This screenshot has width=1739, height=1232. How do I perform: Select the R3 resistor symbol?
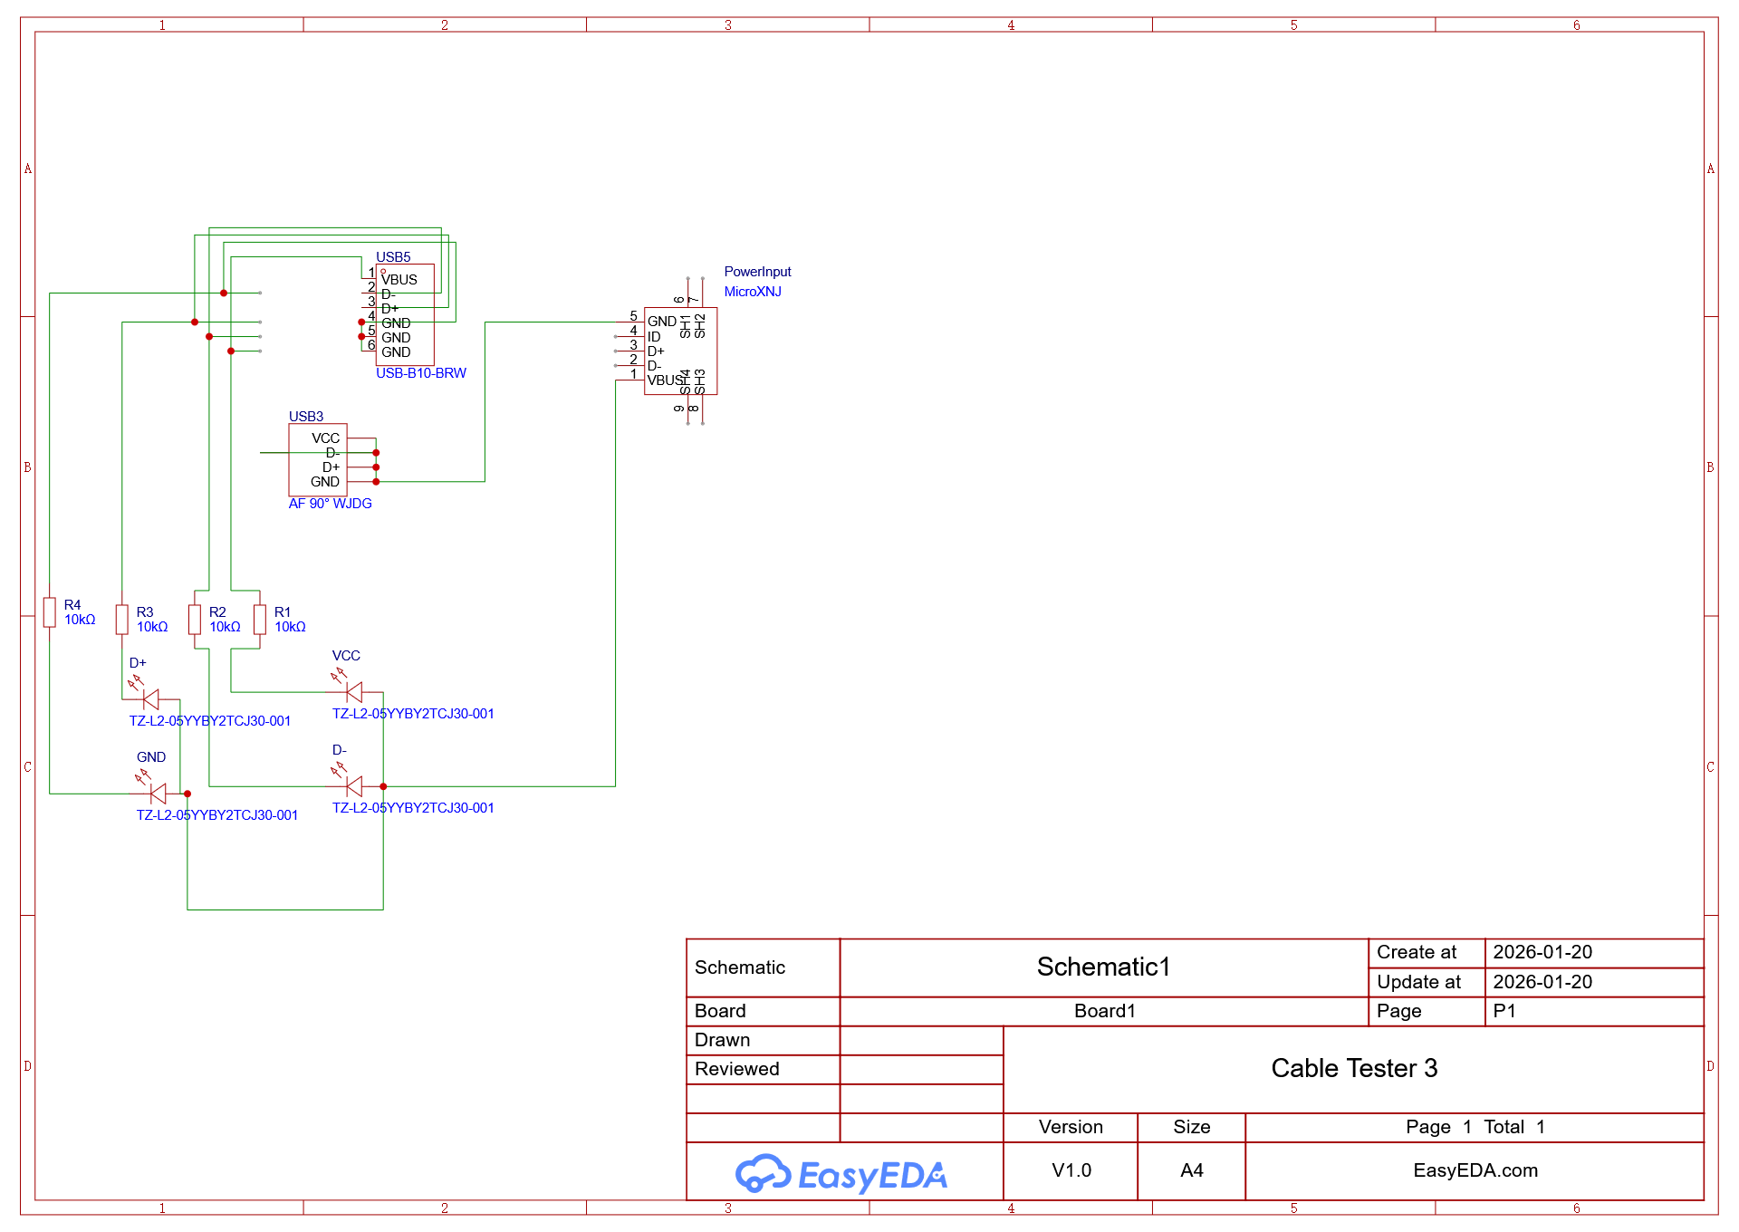coord(122,620)
